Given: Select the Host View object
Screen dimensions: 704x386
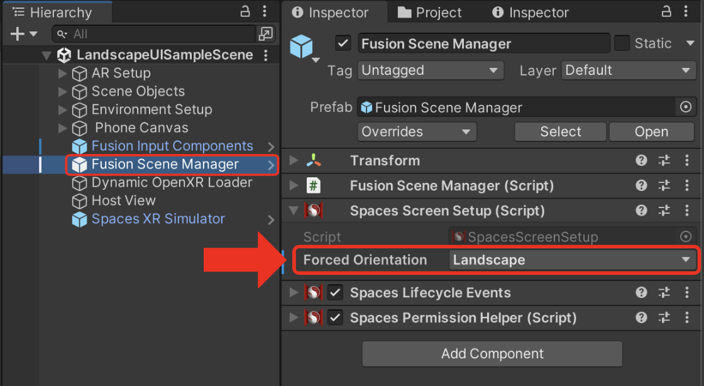Looking at the screenshot, I should [x=123, y=201].
